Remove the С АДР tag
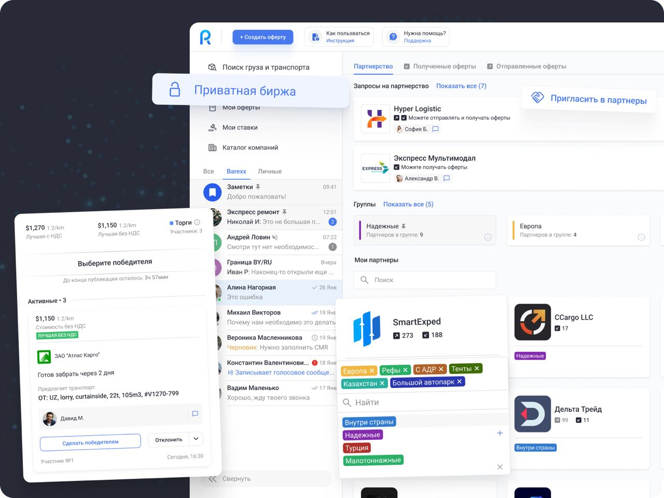This screenshot has width=664, height=498. click(441, 369)
